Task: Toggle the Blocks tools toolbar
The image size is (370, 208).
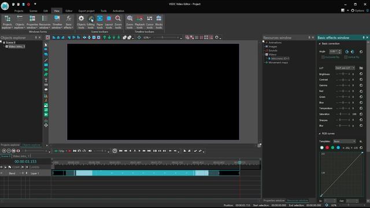Action: 159,22
